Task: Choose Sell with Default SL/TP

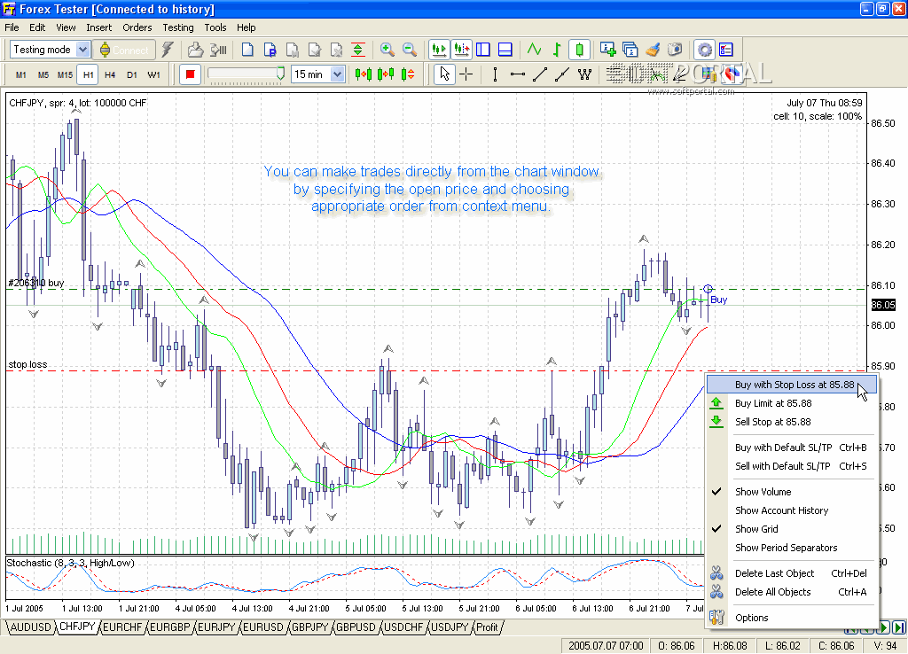Action: point(792,466)
